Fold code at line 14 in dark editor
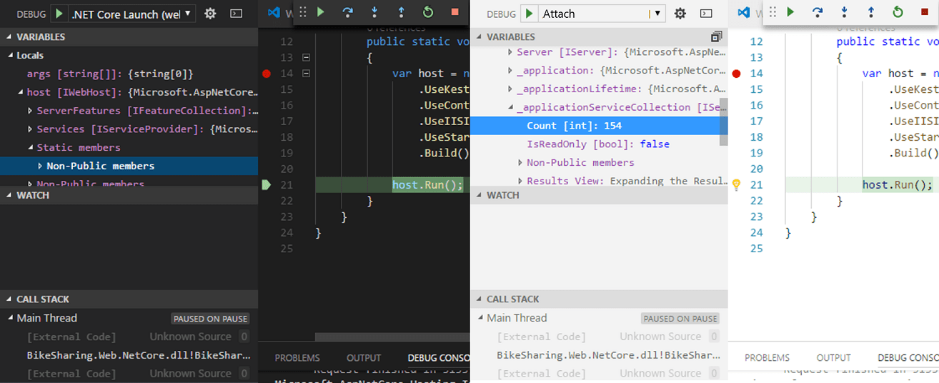This screenshot has width=939, height=383. pos(307,73)
